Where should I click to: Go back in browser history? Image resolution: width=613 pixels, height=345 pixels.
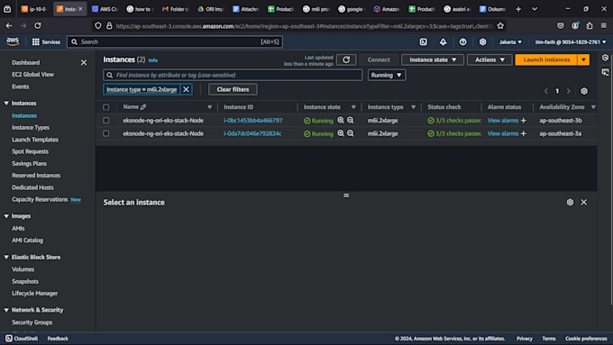9,26
